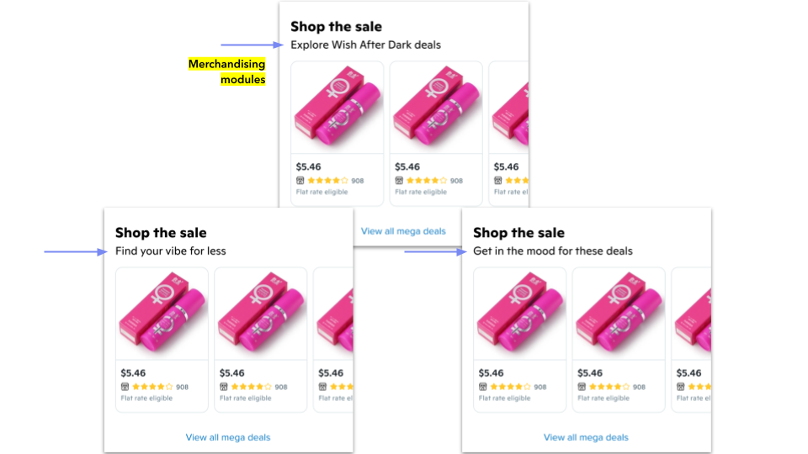This screenshot has width=808, height=454.
Task: Open "View all mega deals" under Find your vibe module
Action: point(228,437)
